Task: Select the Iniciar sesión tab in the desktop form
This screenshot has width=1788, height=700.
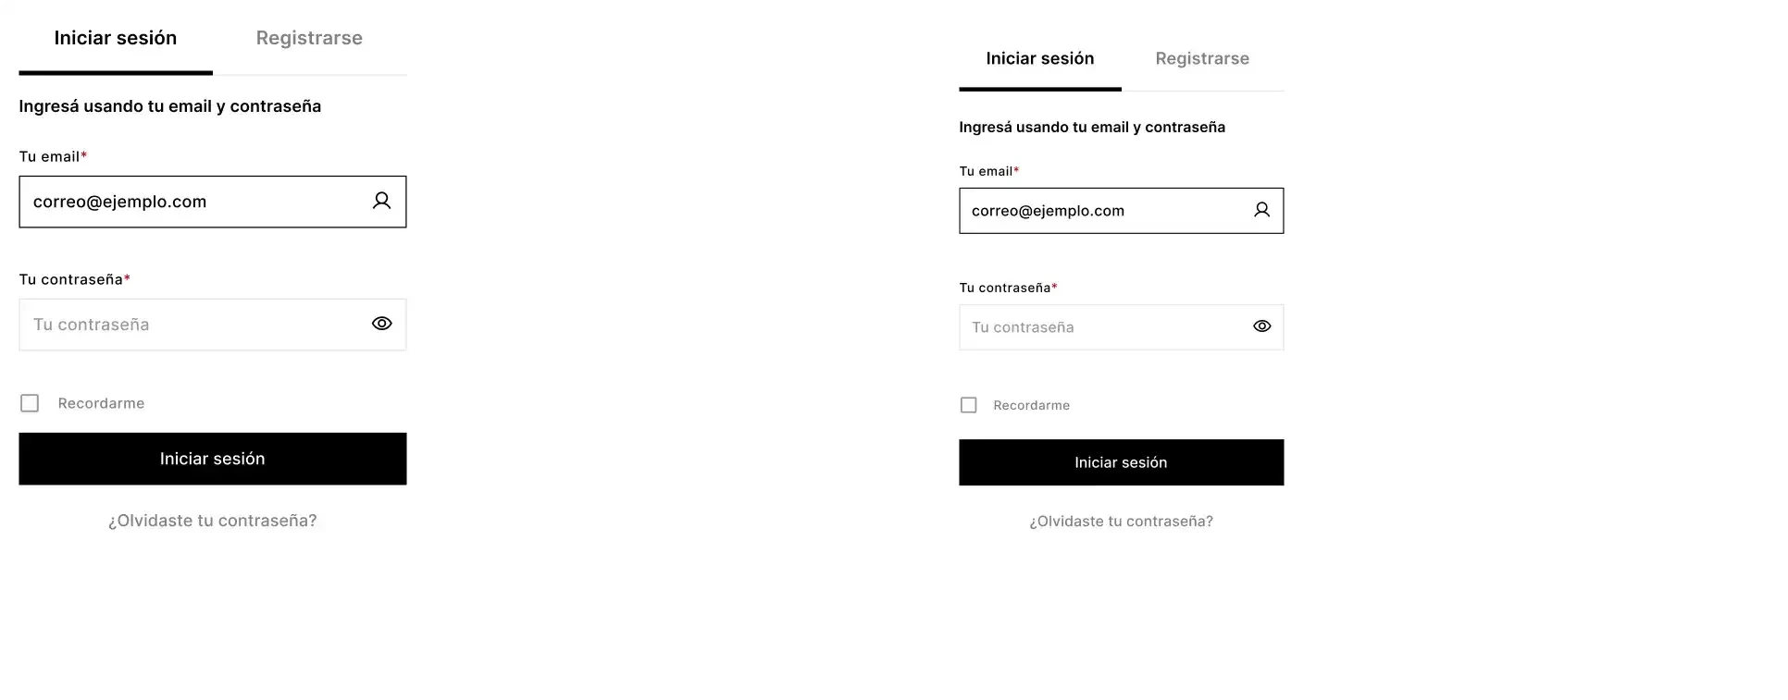Action: 1040,58
